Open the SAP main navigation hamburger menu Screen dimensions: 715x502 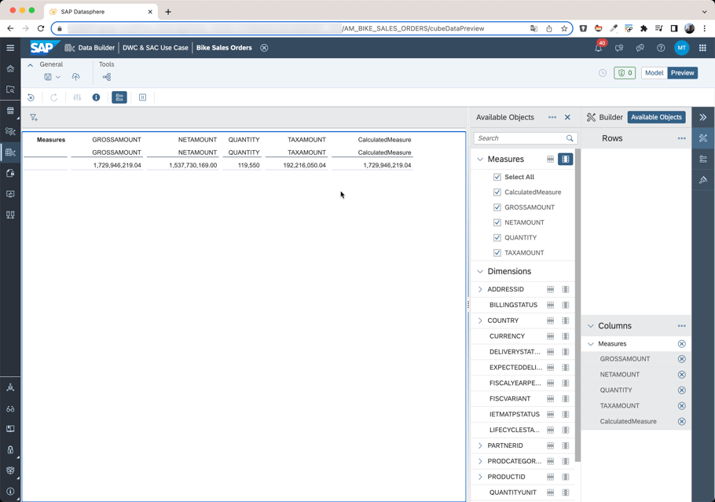[10, 47]
